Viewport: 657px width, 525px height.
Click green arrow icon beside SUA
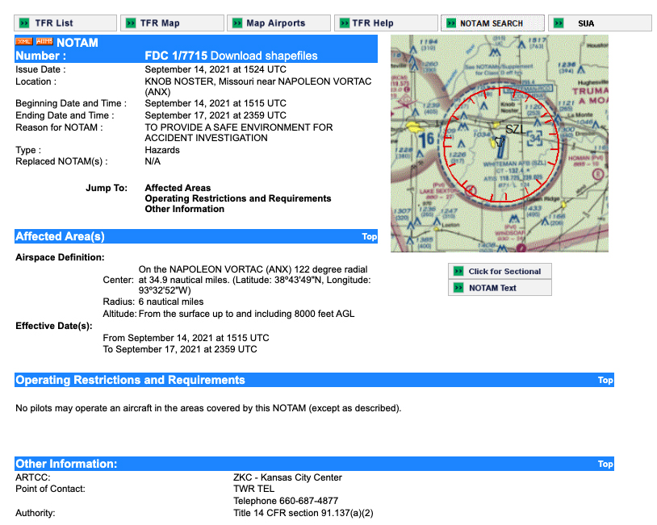559,23
